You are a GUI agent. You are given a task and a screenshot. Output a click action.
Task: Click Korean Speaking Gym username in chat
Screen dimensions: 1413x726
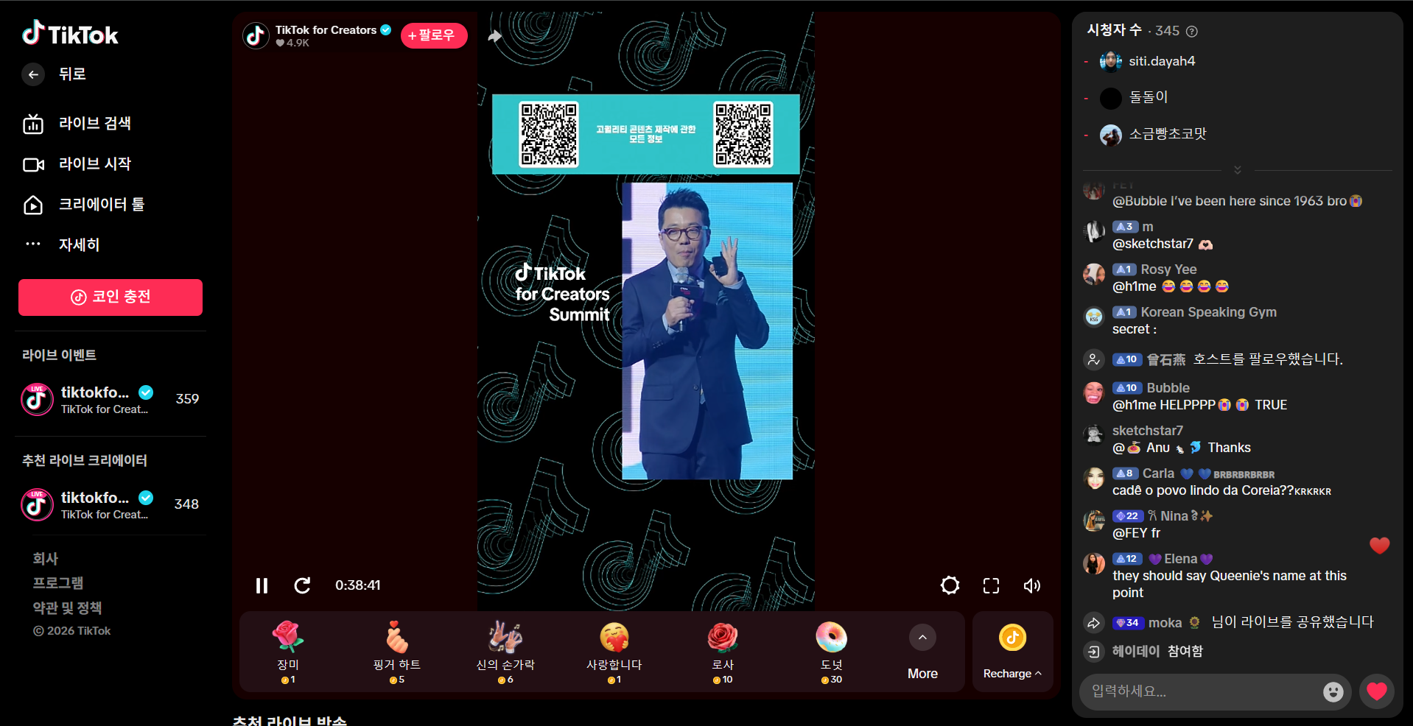point(1208,312)
